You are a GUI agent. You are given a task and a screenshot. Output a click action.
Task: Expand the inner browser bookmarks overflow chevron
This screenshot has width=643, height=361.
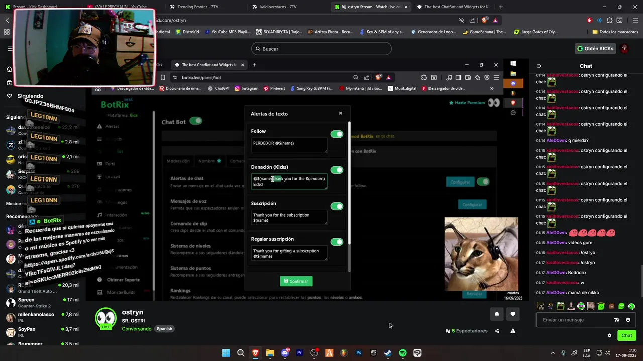coord(492,88)
